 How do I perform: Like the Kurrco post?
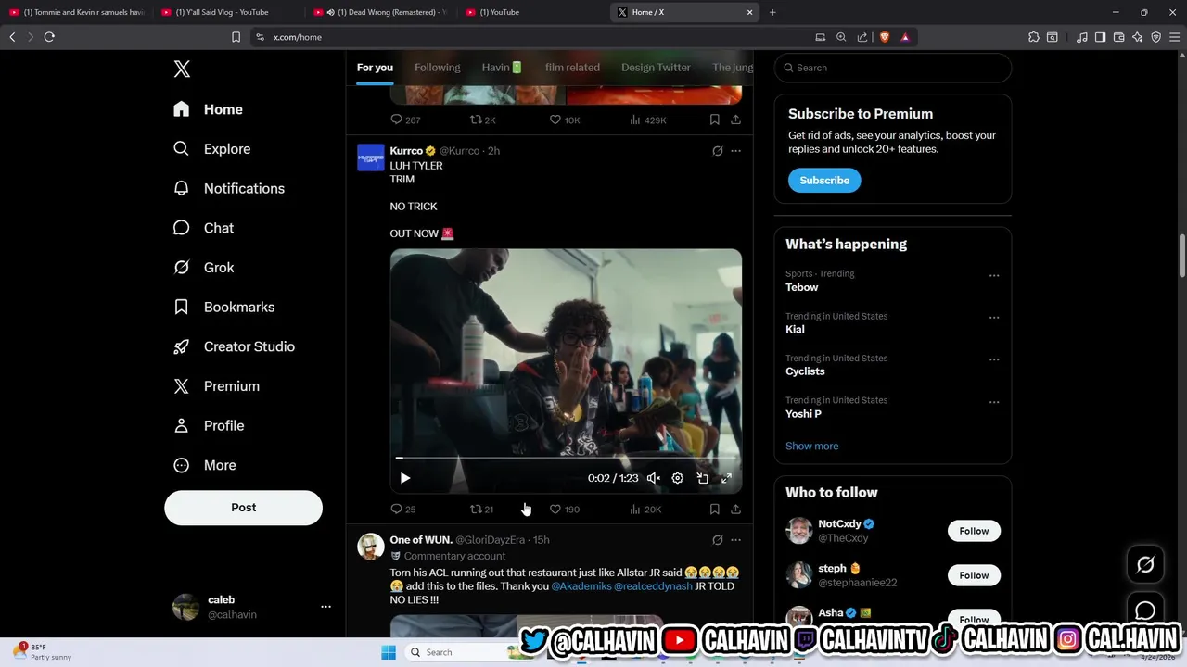pos(564,510)
